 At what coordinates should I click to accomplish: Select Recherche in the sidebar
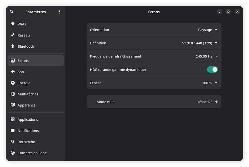[36, 142]
